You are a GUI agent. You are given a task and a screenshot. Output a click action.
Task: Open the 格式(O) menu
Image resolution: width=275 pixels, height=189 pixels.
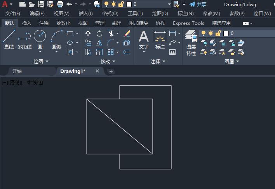[x=110, y=13]
